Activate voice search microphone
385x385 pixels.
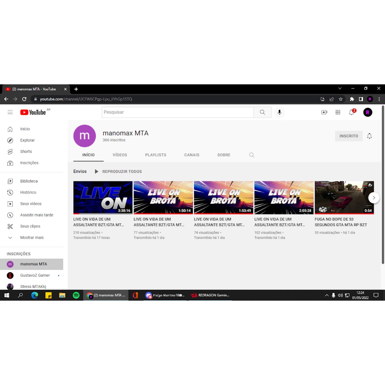(279, 112)
